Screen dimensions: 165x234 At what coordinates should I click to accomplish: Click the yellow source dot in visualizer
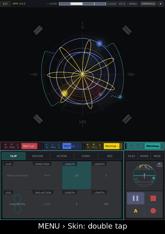(x=64, y=93)
